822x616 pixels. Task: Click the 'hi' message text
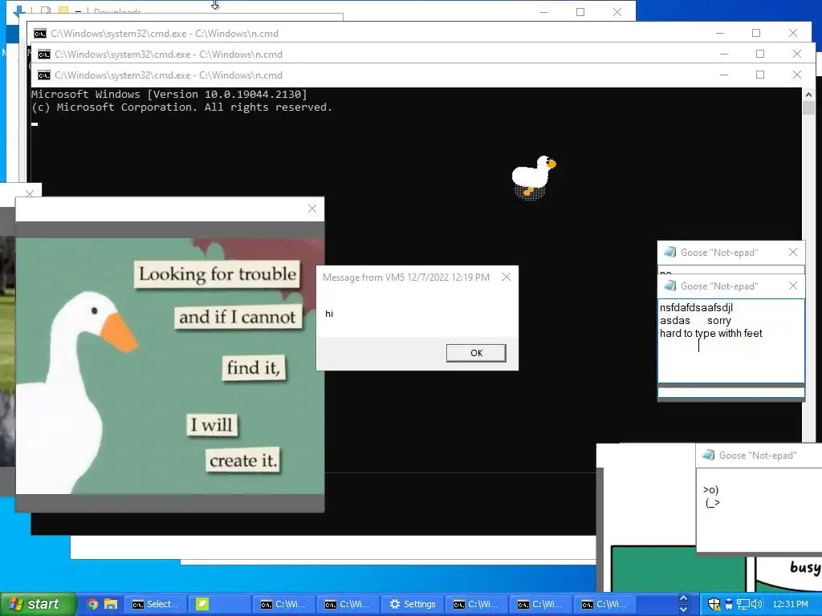[329, 314]
